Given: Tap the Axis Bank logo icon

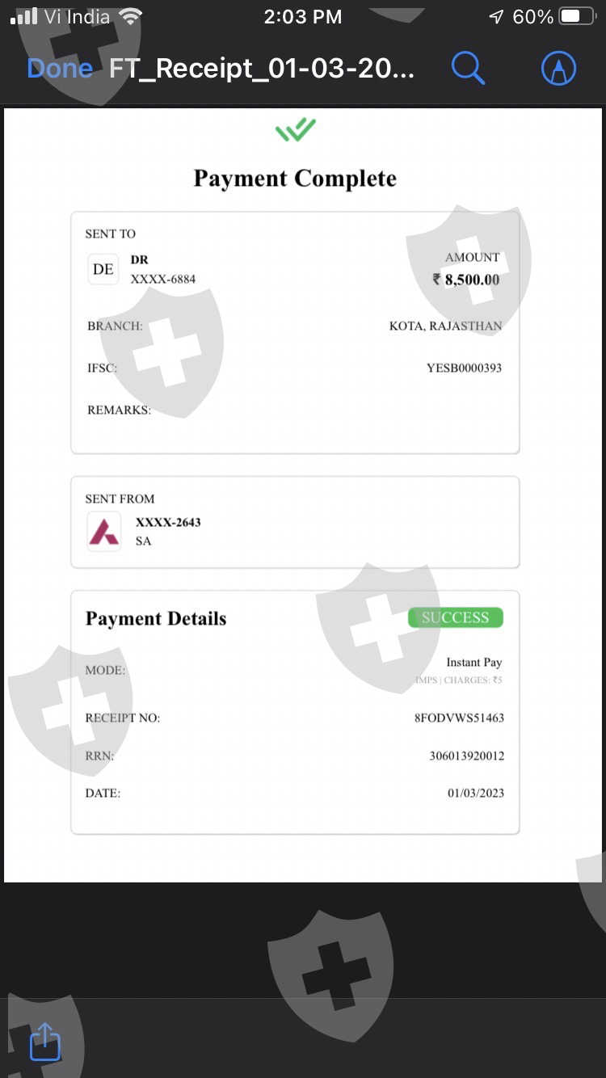Looking at the screenshot, I should coord(104,532).
